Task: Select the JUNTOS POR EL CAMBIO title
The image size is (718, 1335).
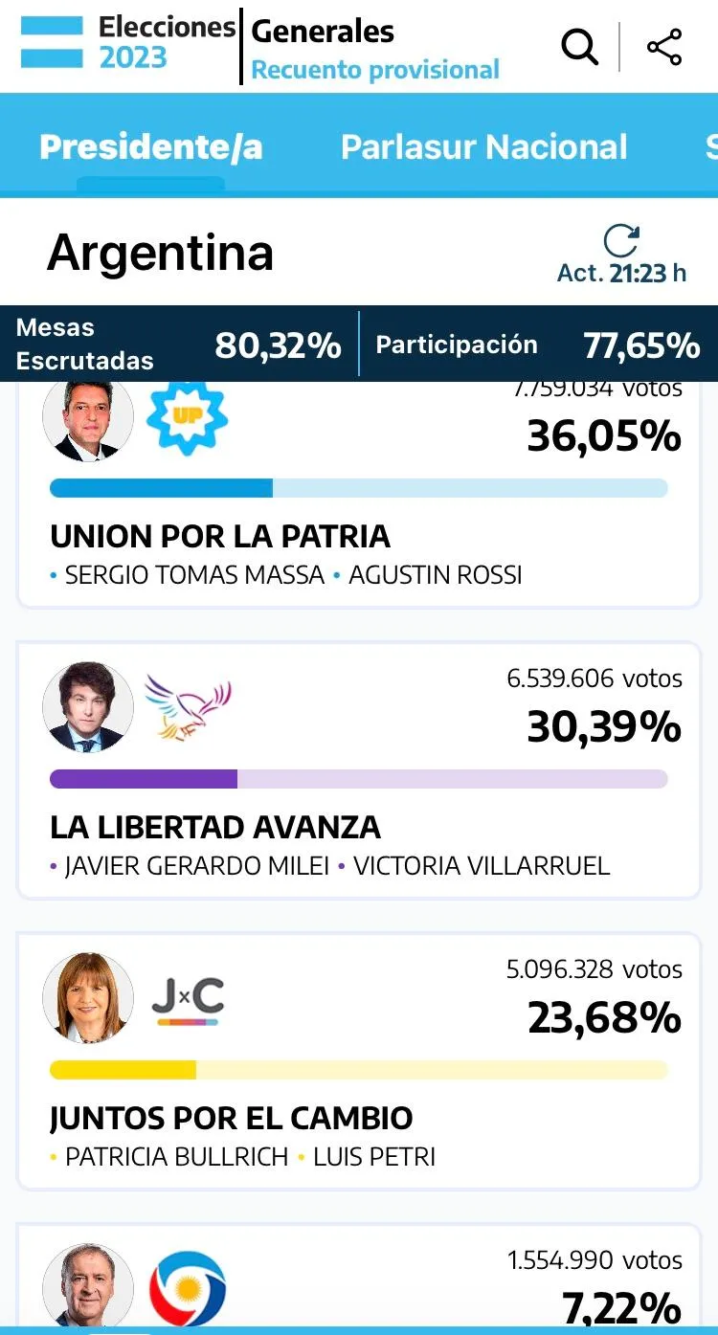Action: tap(232, 1118)
